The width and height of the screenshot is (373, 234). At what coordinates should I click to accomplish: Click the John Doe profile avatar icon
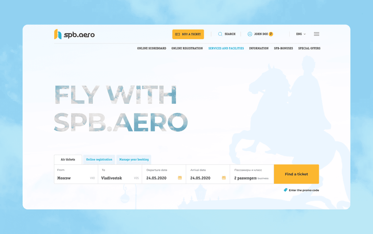250,34
